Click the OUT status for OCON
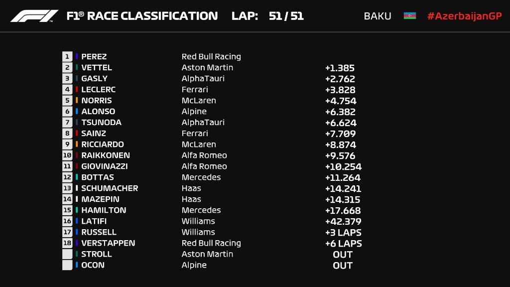 (x=343, y=266)
